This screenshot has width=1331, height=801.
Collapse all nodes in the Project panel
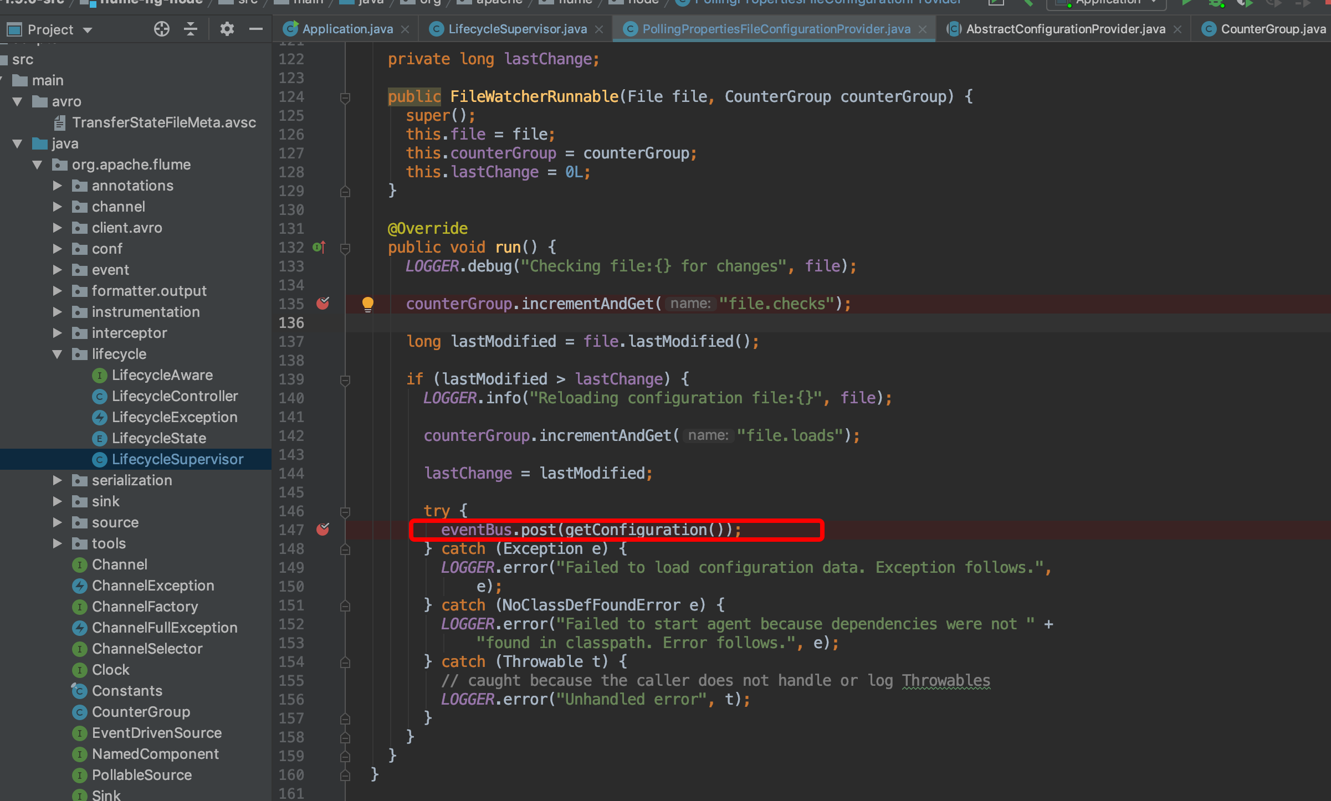pos(190,29)
